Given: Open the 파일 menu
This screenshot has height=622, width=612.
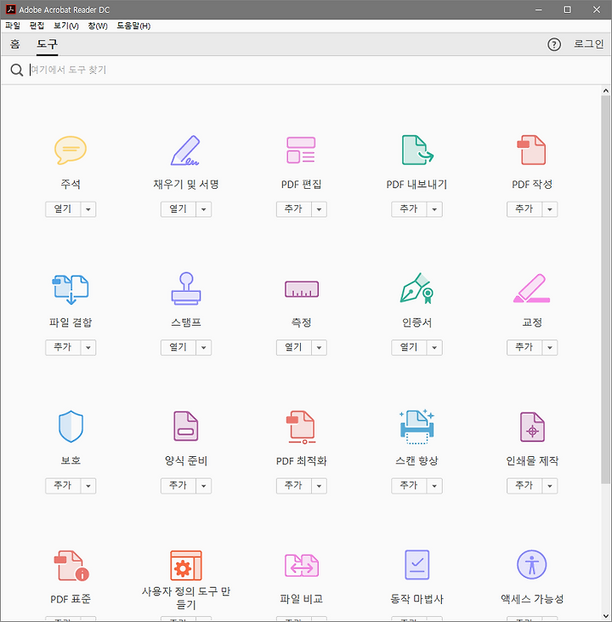Looking at the screenshot, I should coord(12,26).
